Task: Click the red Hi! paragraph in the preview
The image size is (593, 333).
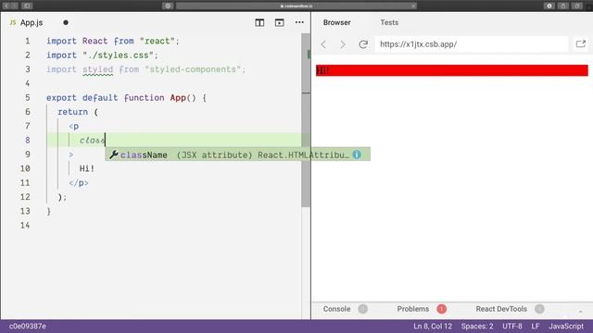Action: point(452,70)
